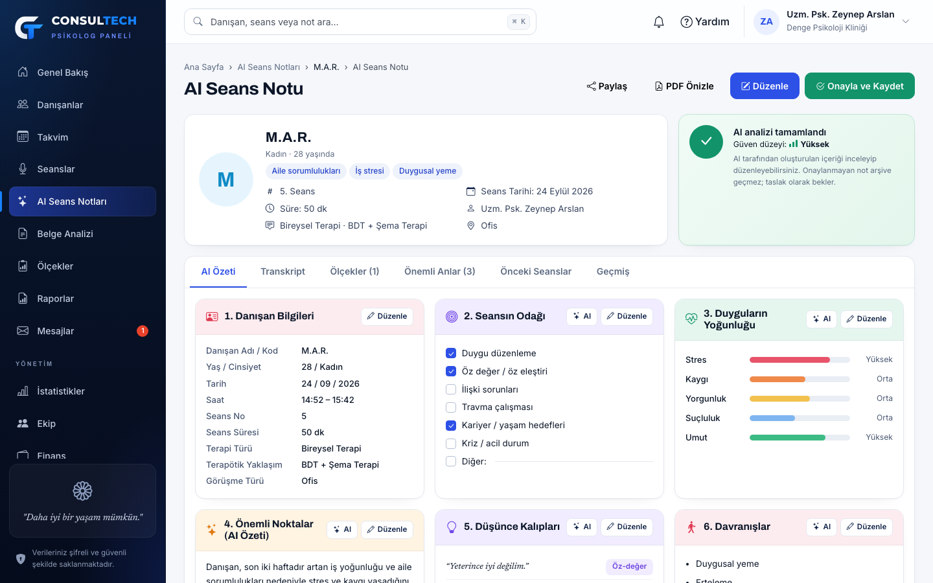Check İlişki sorunları checkbox
This screenshot has height=583, width=933.
click(451, 389)
